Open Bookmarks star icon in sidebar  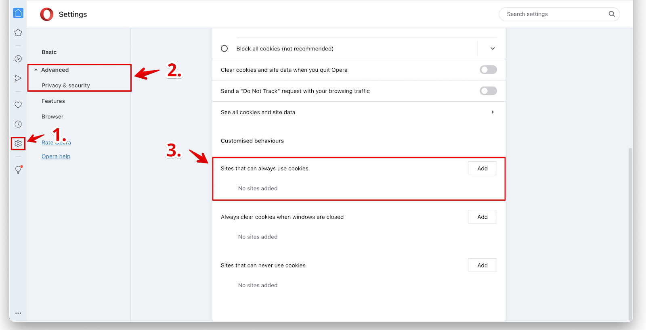(x=18, y=33)
